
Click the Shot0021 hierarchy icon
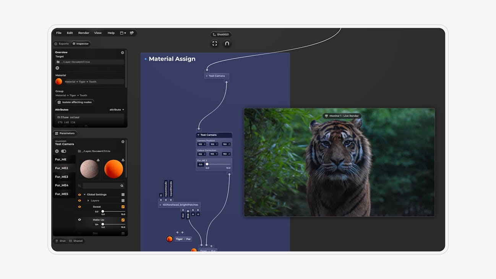(x=214, y=34)
